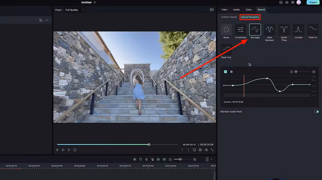Click the layout screen icon in title bar
Viewport: 322px width, 180px height.
(x=281, y=2)
